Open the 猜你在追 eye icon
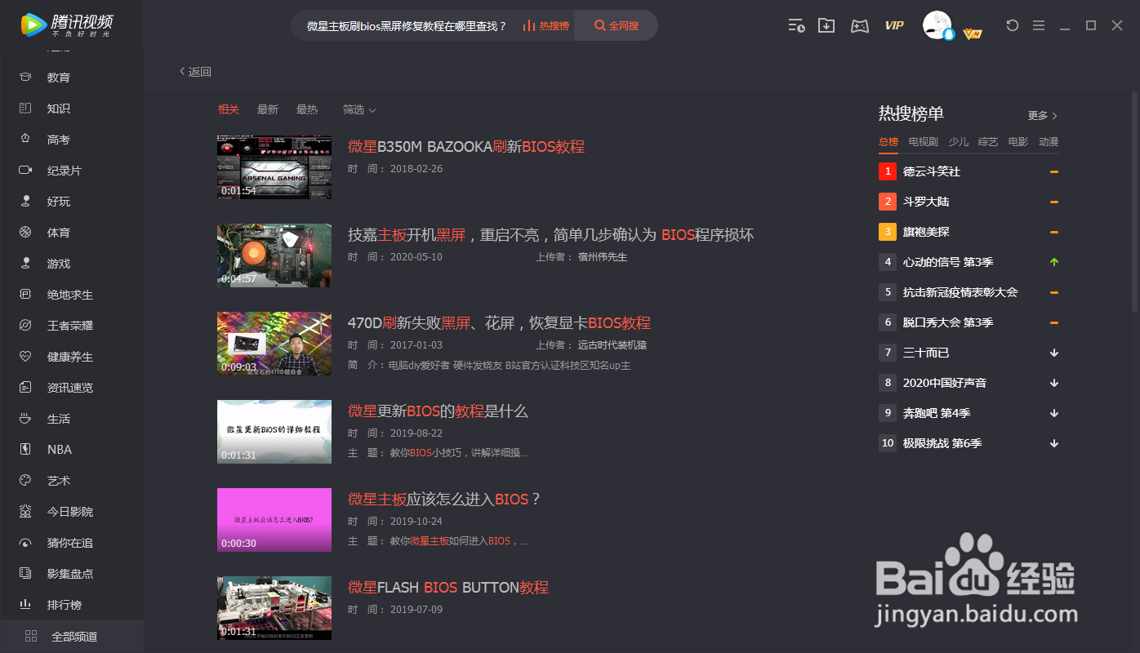This screenshot has width=1140, height=653. click(25, 543)
